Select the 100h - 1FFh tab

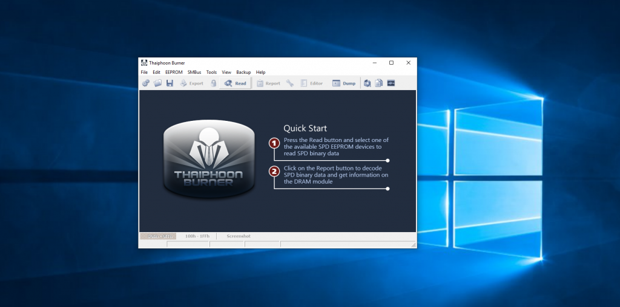(196, 236)
